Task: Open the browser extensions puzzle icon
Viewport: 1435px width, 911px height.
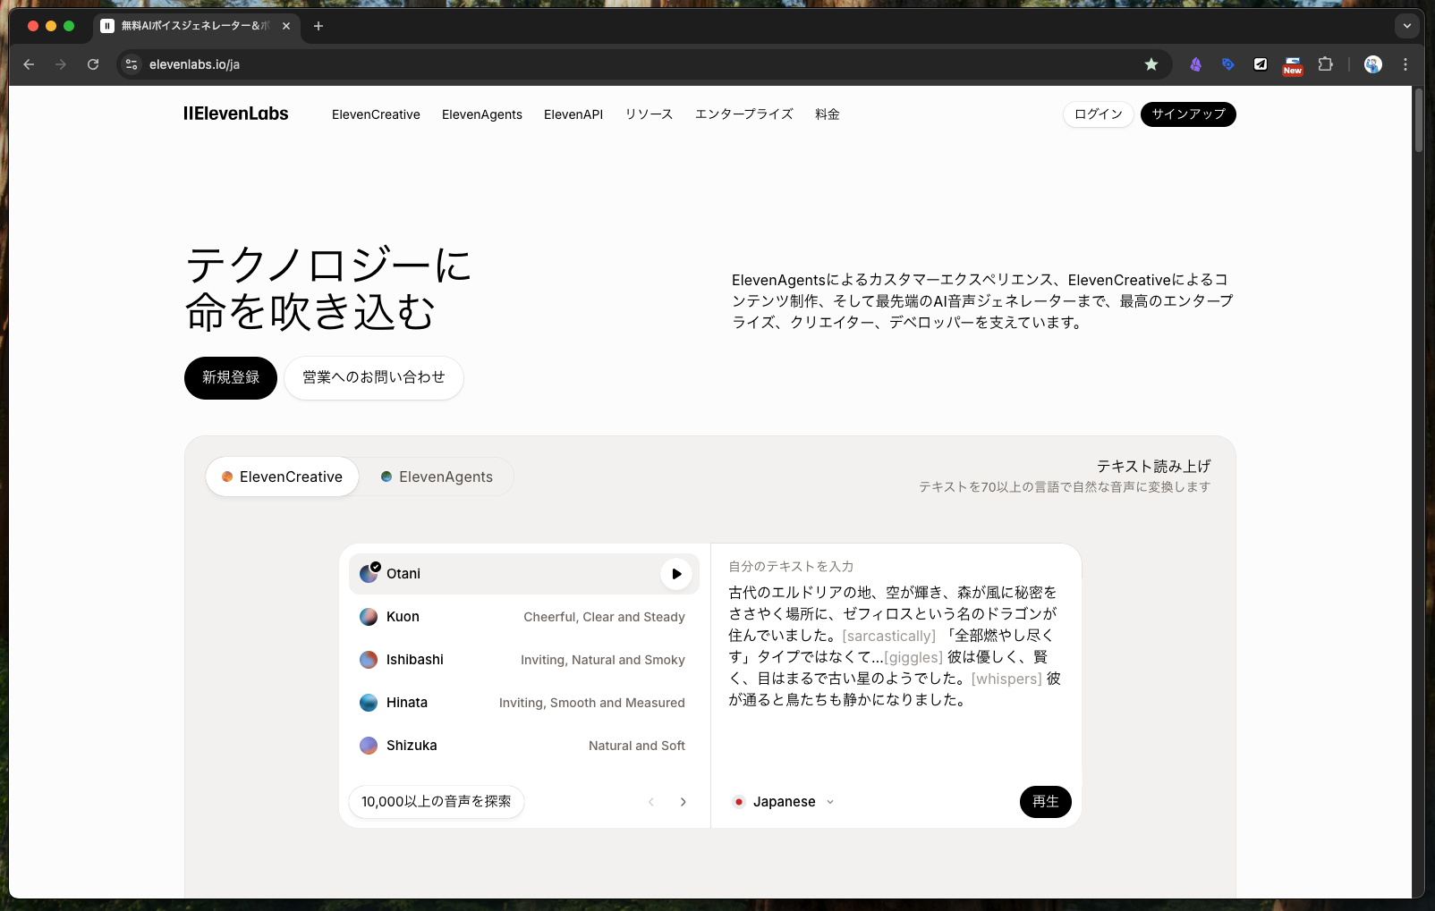Action: pos(1325,64)
